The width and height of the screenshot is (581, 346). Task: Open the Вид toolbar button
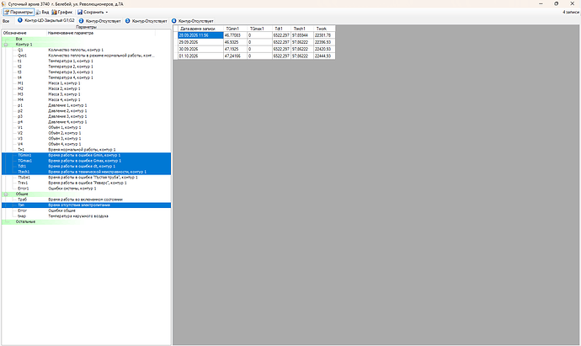[x=43, y=13]
